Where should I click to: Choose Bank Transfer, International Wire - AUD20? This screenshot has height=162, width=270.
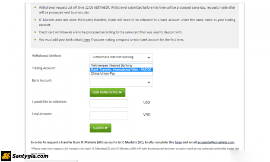(x=121, y=70)
